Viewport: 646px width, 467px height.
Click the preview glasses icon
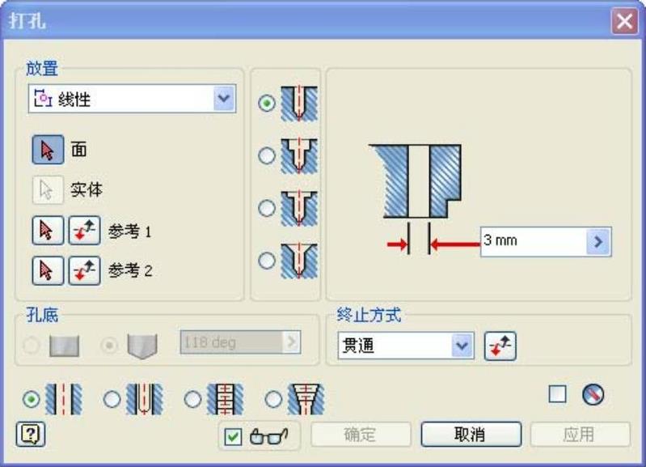pos(268,436)
